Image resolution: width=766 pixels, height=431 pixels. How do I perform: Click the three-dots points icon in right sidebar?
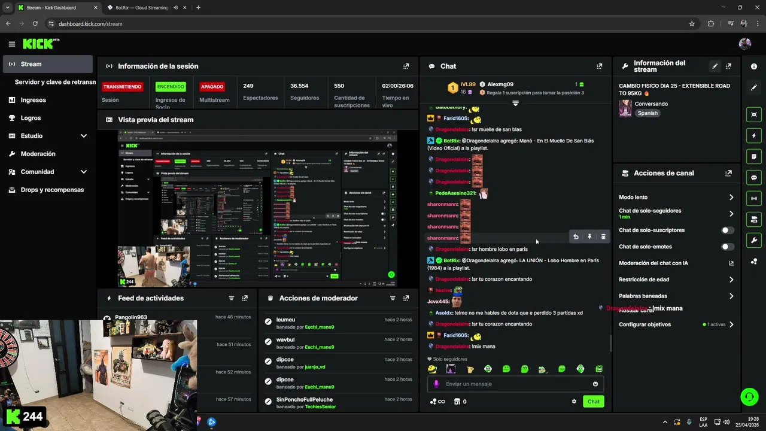[x=753, y=261]
